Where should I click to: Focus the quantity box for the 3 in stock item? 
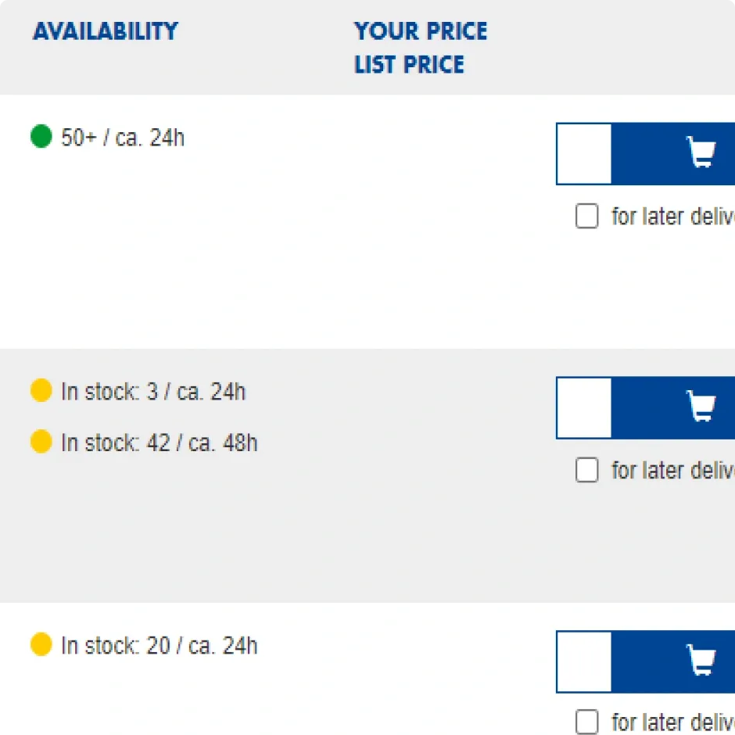tap(584, 407)
